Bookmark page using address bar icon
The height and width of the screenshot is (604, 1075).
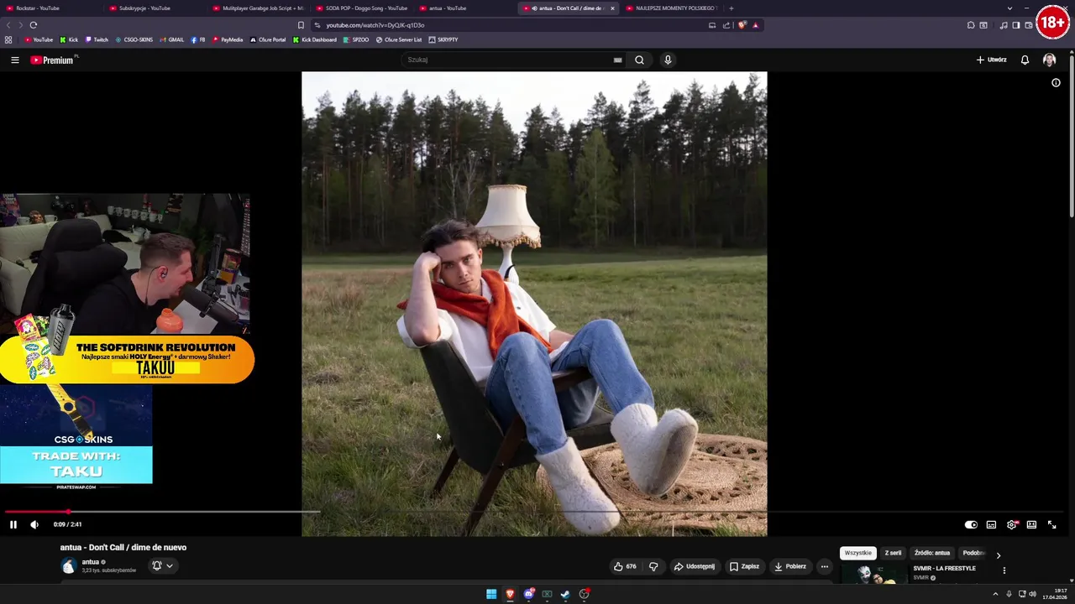click(301, 25)
